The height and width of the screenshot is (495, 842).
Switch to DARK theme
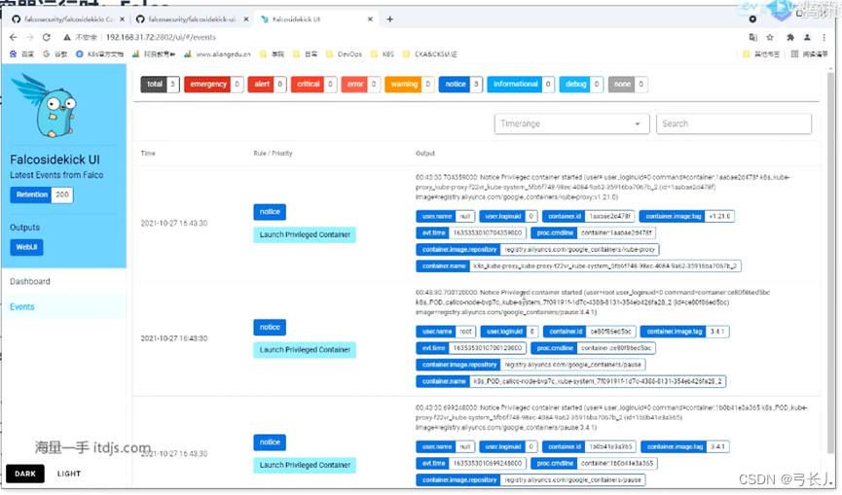coord(25,474)
